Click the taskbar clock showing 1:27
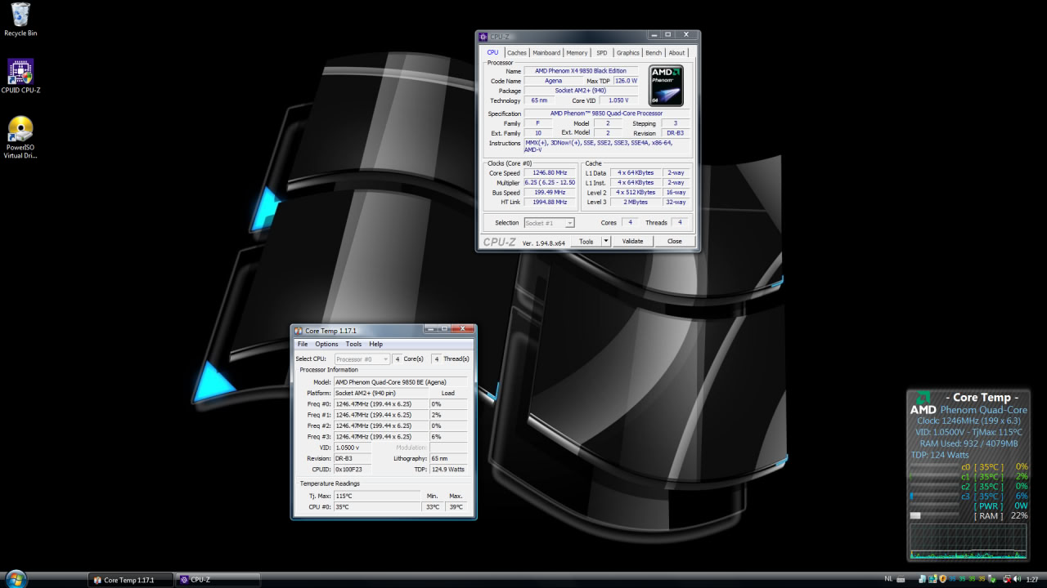1047x588 pixels. click(1032, 579)
